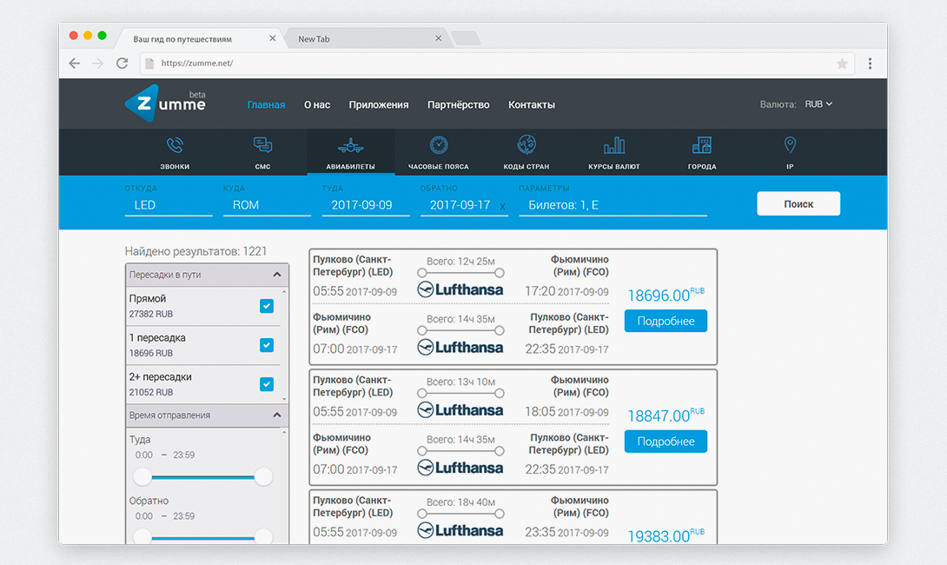Open the Валюта RUB currency dropdown
Image resolution: width=947 pixels, height=565 pixels.
818,104
